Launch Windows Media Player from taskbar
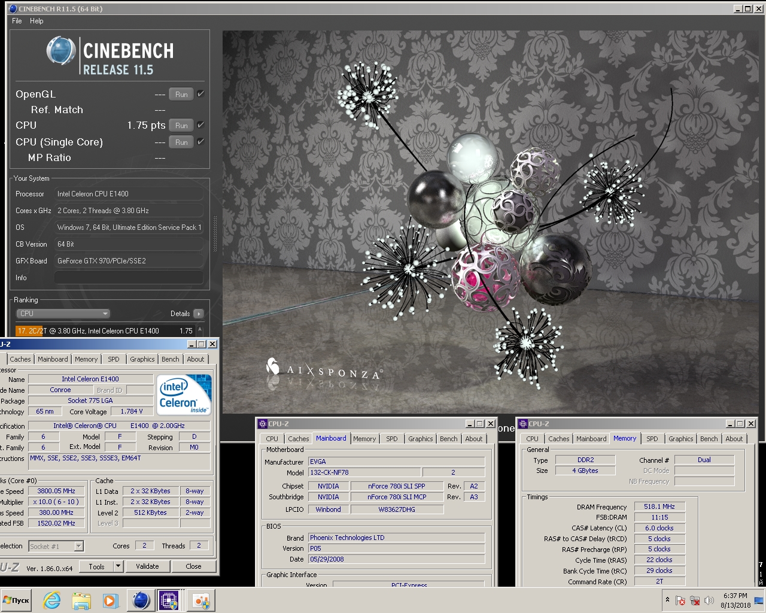This screenshot has width=766, height=613. point(110,600)
